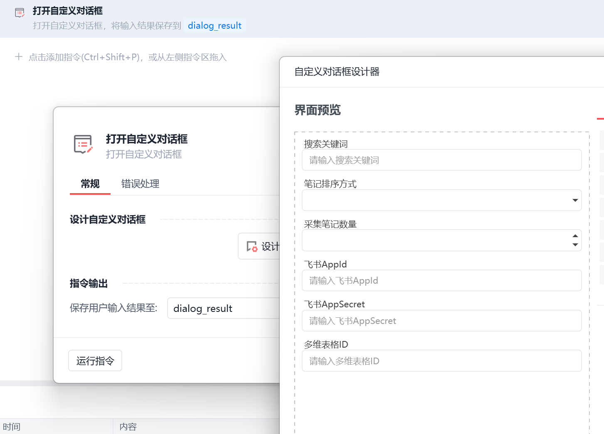Image resolution: width=604 pixels, height=434 pixels.
Task: Click the 指令输出 section label
Action: [89, 283]
